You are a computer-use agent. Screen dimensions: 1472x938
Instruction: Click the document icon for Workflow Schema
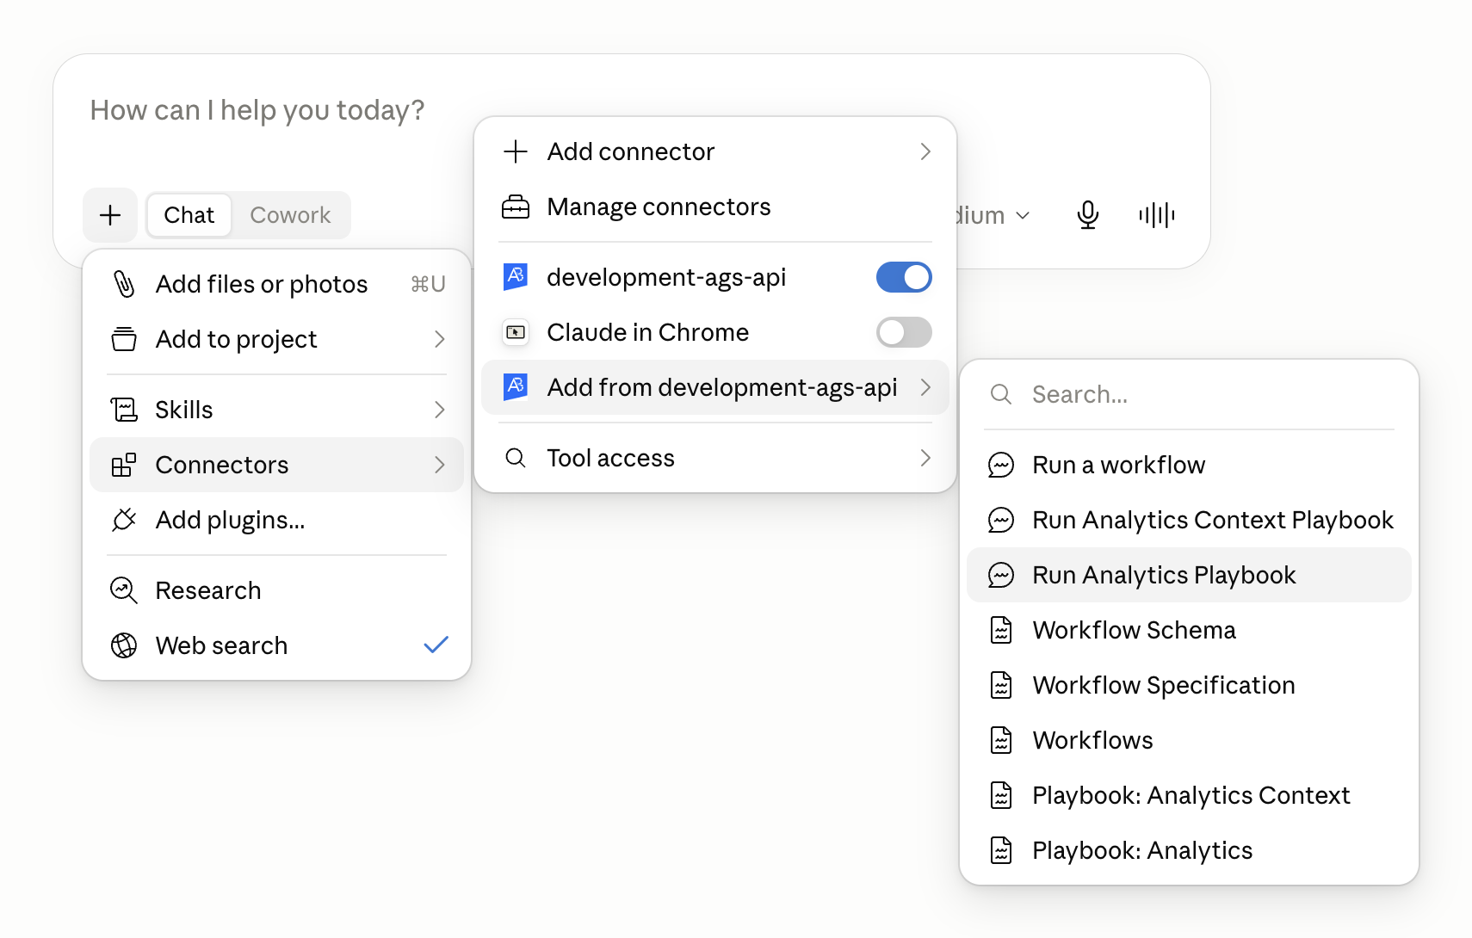(x=1001, y=630)
